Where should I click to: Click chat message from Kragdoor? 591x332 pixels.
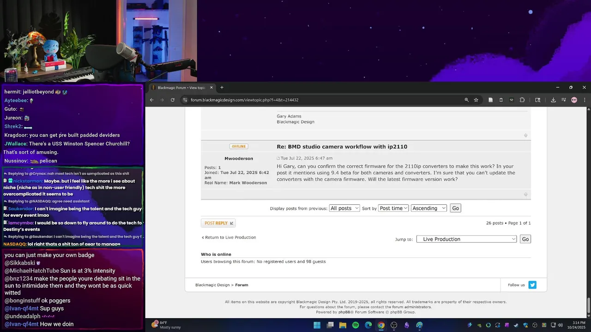click(62, 135)
